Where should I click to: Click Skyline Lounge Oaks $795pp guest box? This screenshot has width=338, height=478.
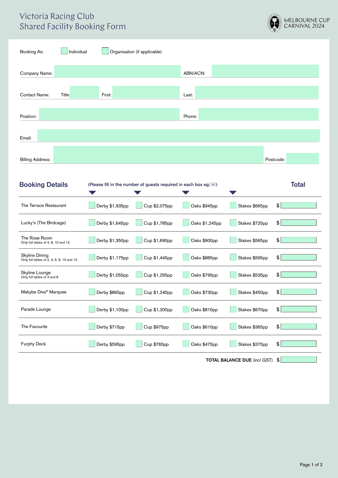[x=186, y=275]
